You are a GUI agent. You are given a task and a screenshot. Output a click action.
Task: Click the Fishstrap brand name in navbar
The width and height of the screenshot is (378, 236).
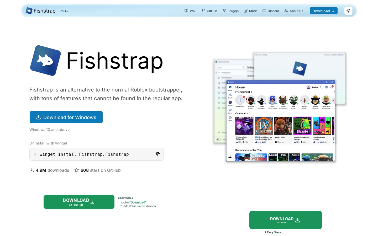pos(45,11)
